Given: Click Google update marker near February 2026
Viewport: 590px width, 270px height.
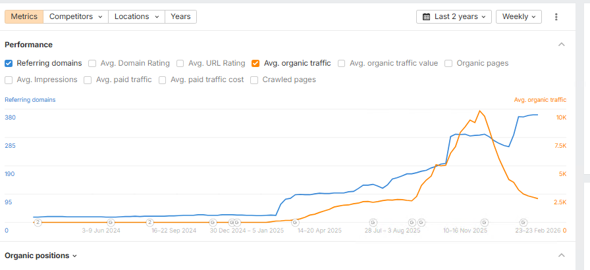Looking at the screenshot, I should [x=523, y=223].
